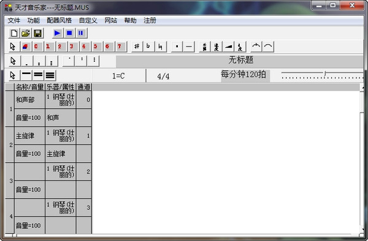Click inside the white score editing area
This screenshot has width=368, height=241.
click(x=226, y=162)
